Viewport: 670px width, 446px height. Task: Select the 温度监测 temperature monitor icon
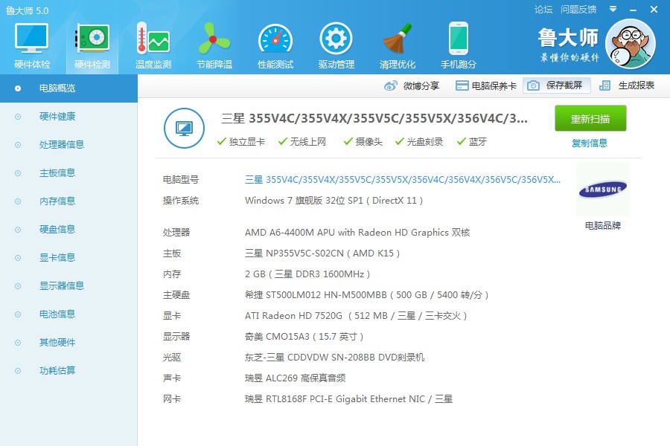153,45
